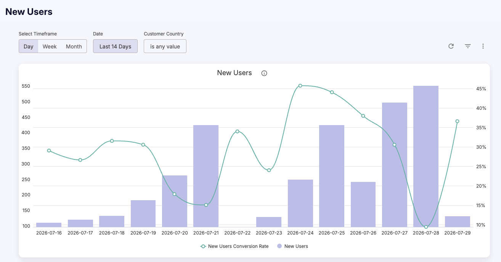Select the 2026-07-28 conversion rate point
Viewport: 501px width, 262px height.
pyautogui.click(x=426, y=227)
